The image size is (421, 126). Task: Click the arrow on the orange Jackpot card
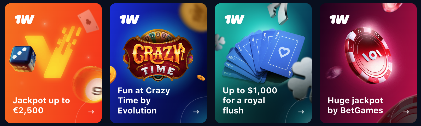(91, 112)
